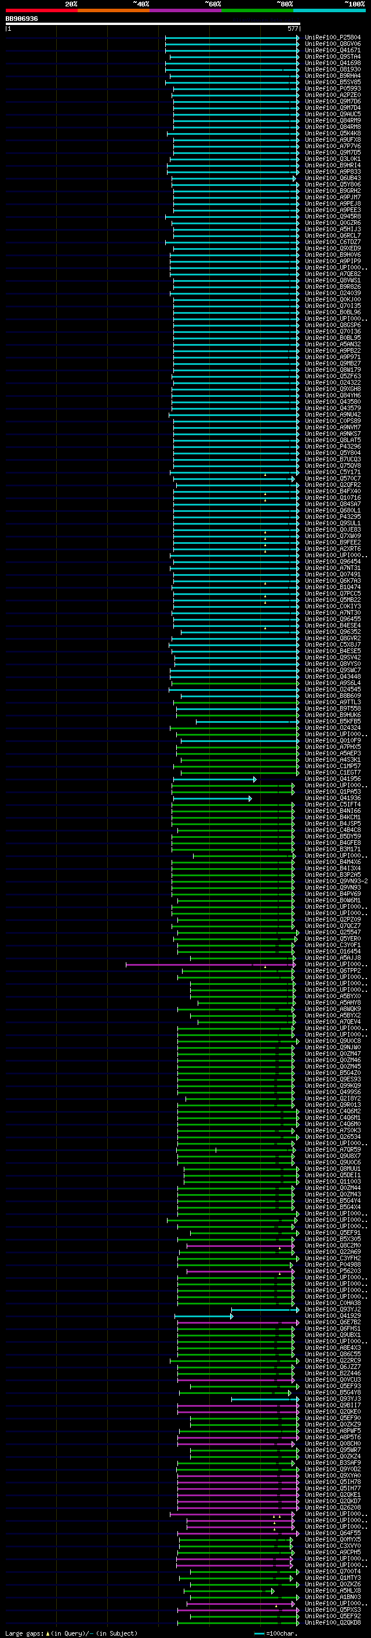Image resolution: width=371 pixels, height=1638 pixels.
Task: Click hit label UniRef100_C1EGT7
Action: [x=333, y=773]
